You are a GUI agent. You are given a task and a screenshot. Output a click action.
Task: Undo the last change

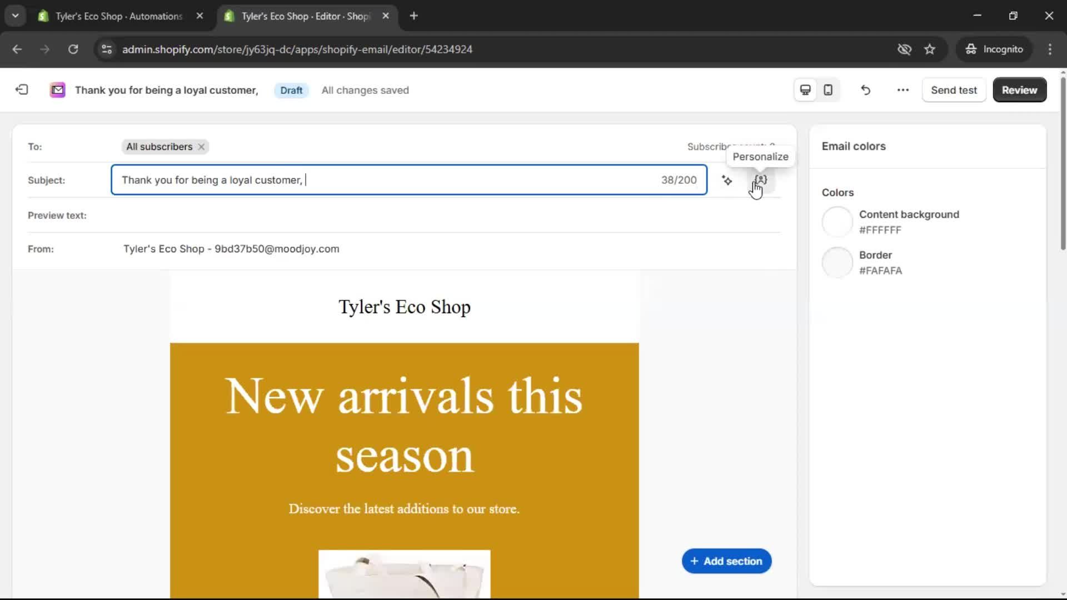click(x=865, y=89)
